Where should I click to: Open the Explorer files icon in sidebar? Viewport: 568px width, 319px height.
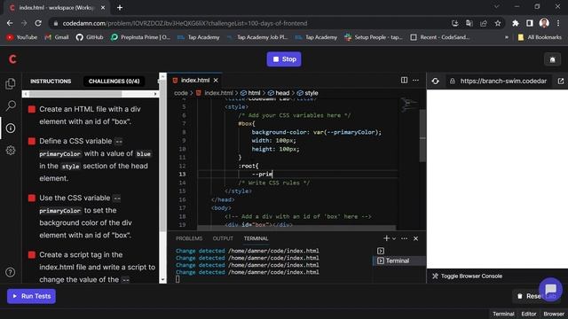(x=11, y=84)
